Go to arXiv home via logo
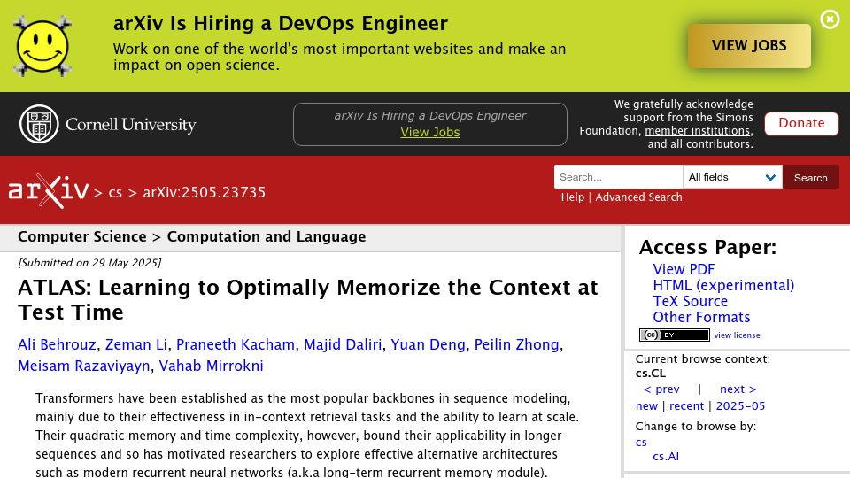 [48, 191]
